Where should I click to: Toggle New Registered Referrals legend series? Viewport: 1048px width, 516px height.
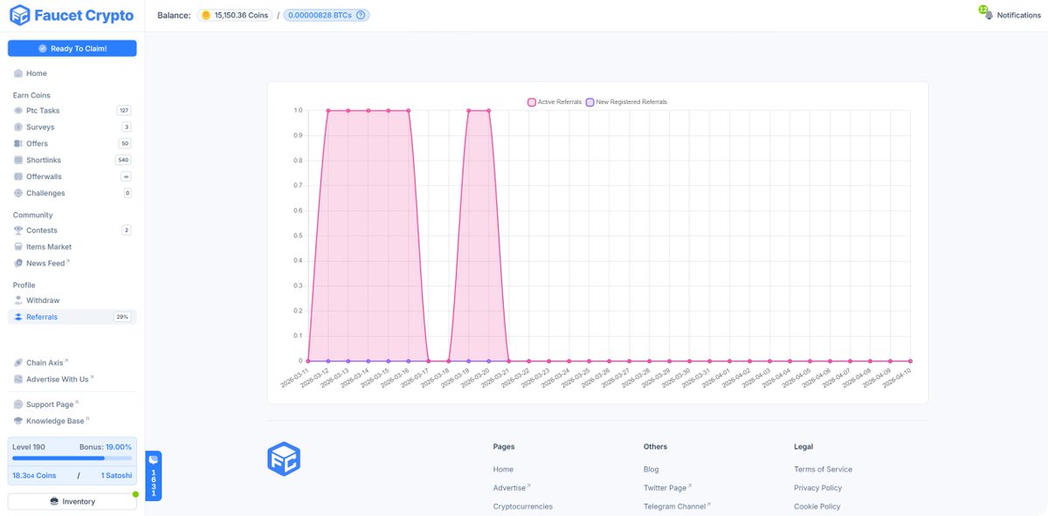626,102
